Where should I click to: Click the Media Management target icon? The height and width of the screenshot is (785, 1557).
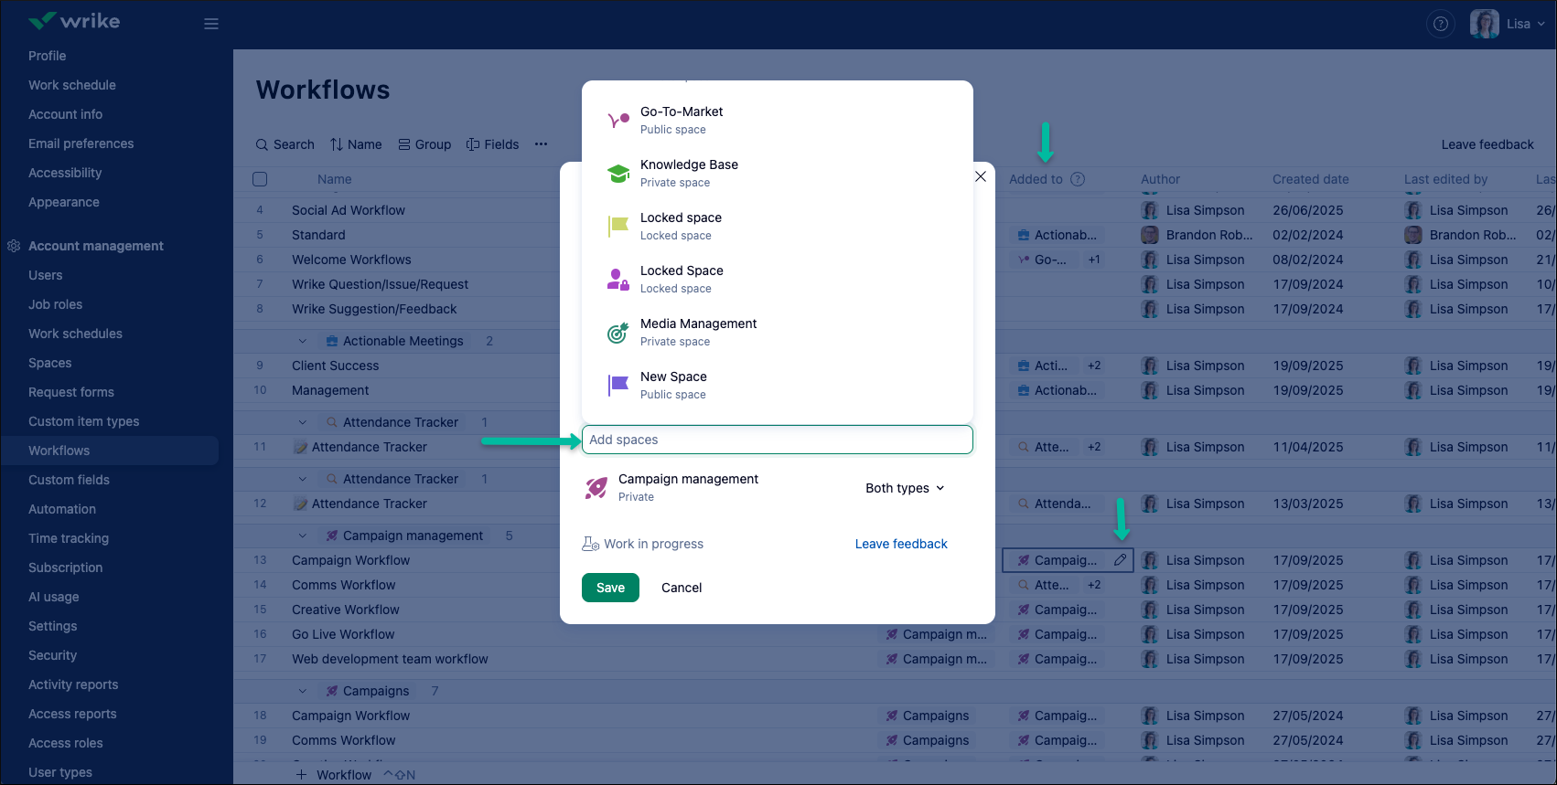pyautogui.click(x=618, y=332)
